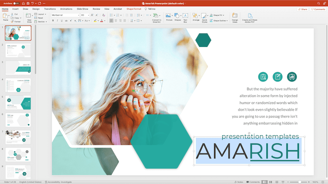Insert a New Slide

pyautogui.click(x=29, y=18)
